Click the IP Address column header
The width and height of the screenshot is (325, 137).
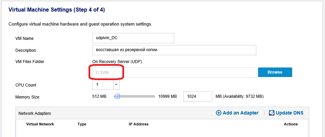click(138, 124)
